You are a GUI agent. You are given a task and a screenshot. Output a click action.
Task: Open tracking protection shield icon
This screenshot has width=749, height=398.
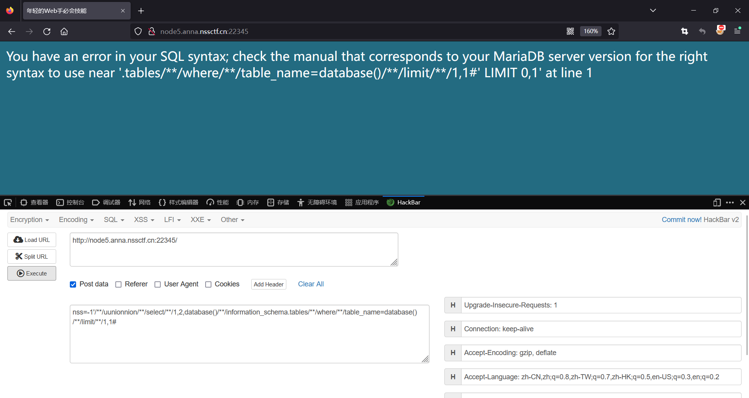pyautogui.click(x=138, y=32)
